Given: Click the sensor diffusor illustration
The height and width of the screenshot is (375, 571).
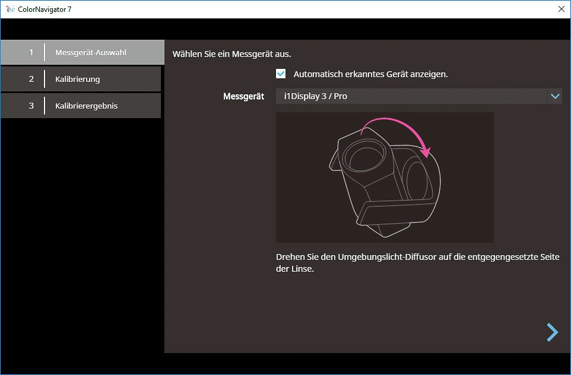Looking at the screenshot, I should coord(385,177).
